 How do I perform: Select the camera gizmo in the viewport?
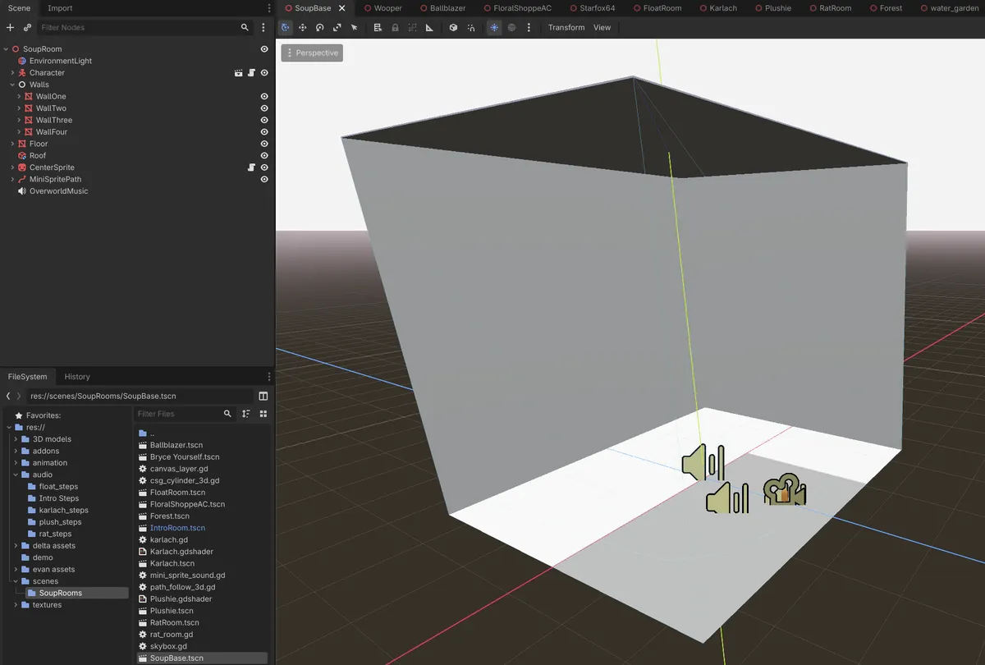coord(785,490)
